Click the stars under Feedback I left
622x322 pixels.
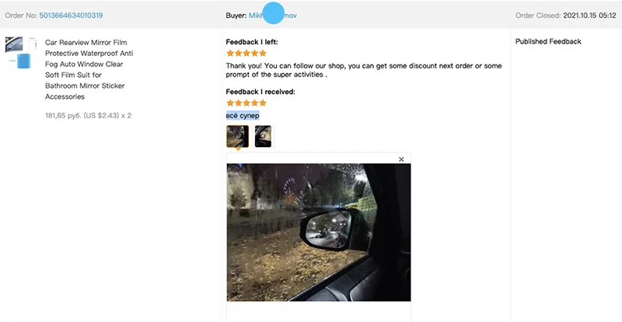tap(246, 53)
